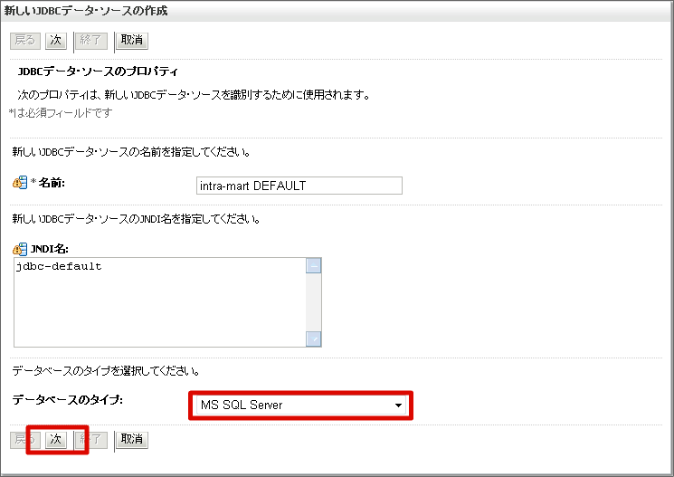Click the text 新しいJDBCデータ・ソースの名前を指定してください。
This screenshot has height=477, width=674.
[x=131, y=152]
